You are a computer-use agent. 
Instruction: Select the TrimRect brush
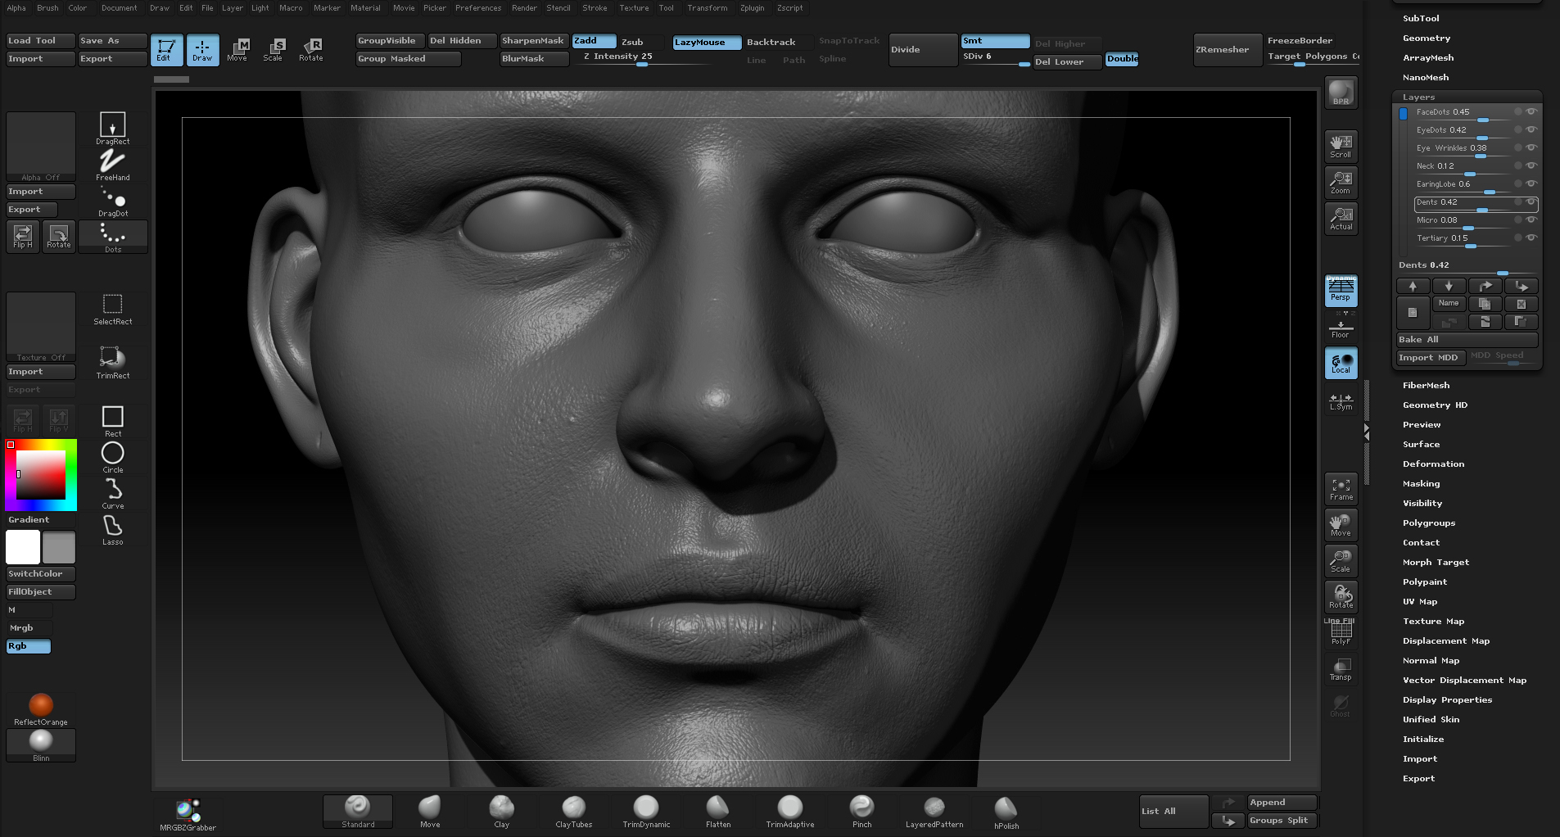[x=113, y=363]
